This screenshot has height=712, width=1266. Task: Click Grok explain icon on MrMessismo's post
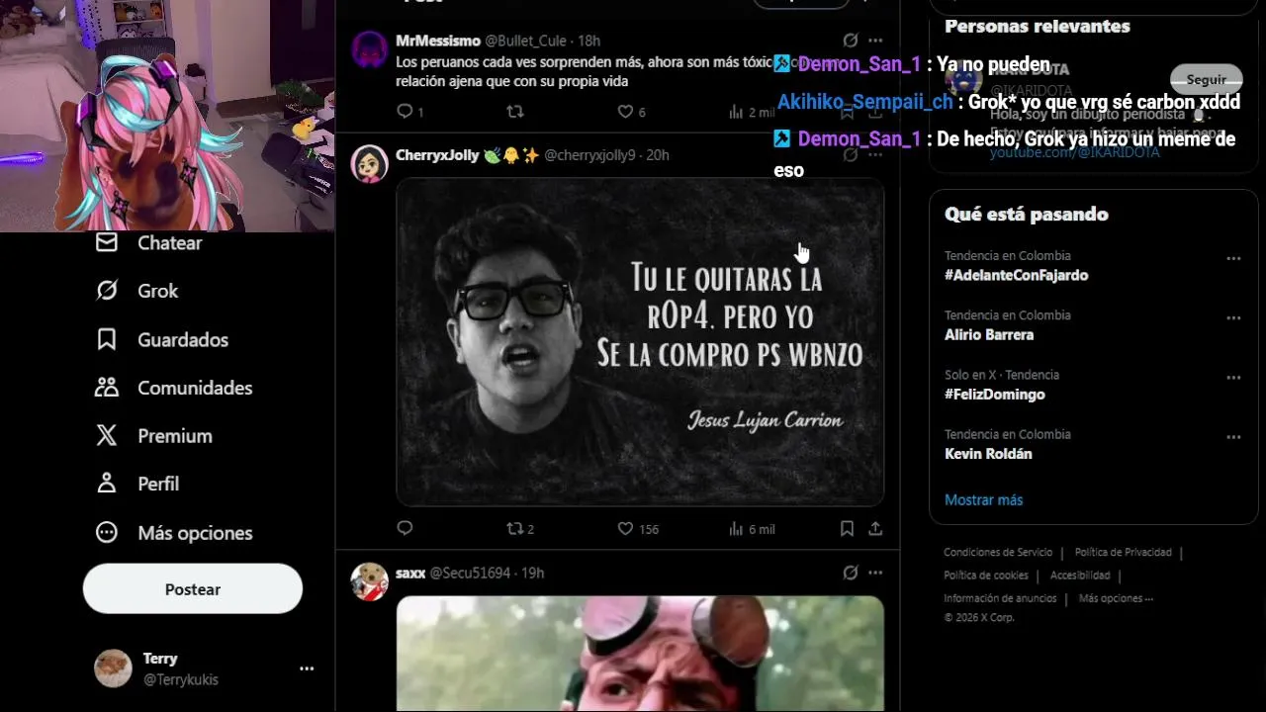coord(850,41)
